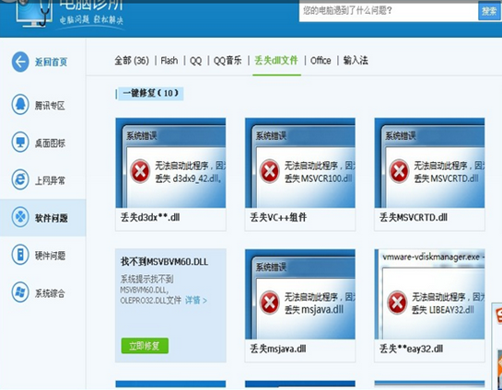Click the 丢失**eay32.dll card title
Viewport: 502px width, 390px height.
(x=411, y=349)
